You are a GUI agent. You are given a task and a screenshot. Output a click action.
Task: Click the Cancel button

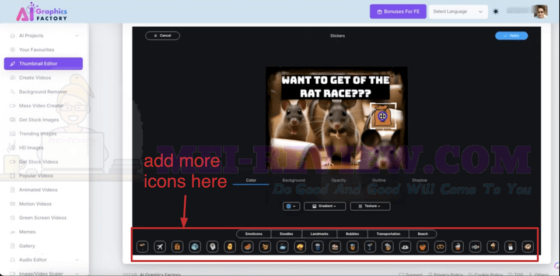(163, 36)
